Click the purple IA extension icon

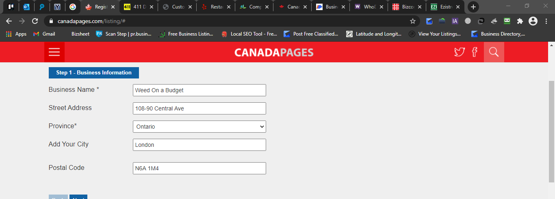pyautogui.click(x=455, y=21)
